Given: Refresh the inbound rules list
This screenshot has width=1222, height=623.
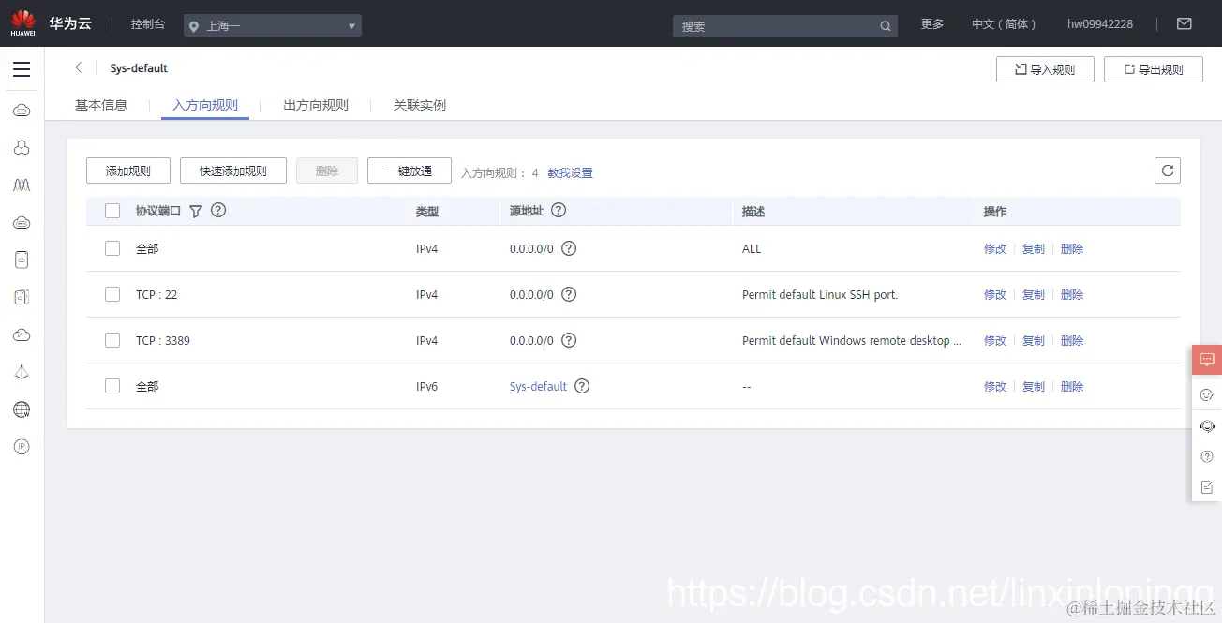Looking at the screenshot, I should point(1168,171).
